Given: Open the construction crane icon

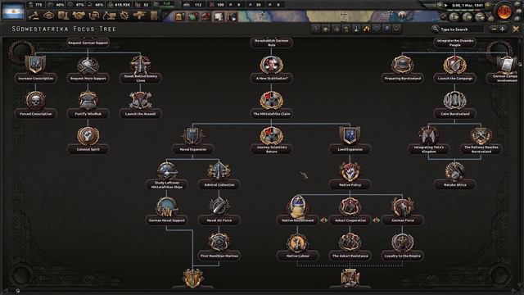Looking at the screenshot, I should pos(110,16).
